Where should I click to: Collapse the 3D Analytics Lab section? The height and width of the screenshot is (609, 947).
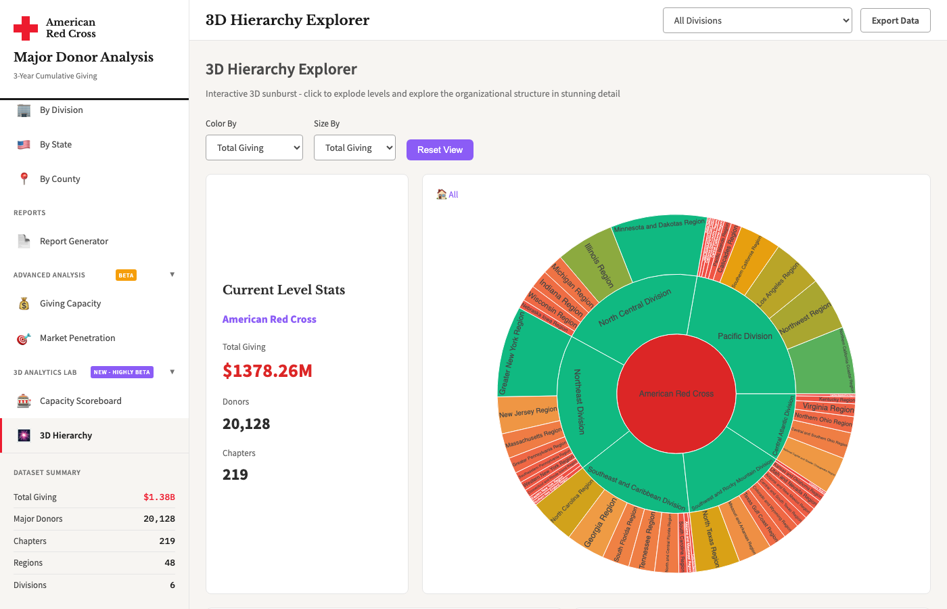point(172,372)
